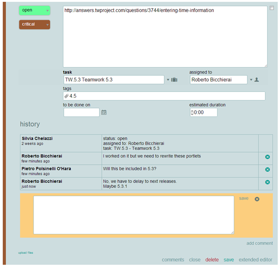Expand the assigned to dropdown arrow
The height and width of the screenshot is (266, 279).
pyautogui.click(x=251, y=80)
